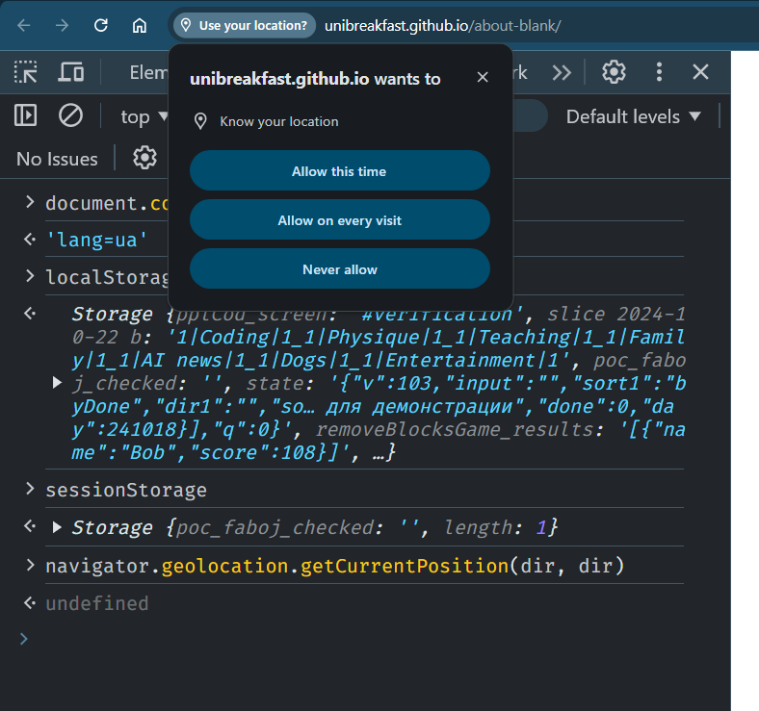Choose Allow this time
The height and width of the screenshot is (711, 759).
tap(339, 170)
